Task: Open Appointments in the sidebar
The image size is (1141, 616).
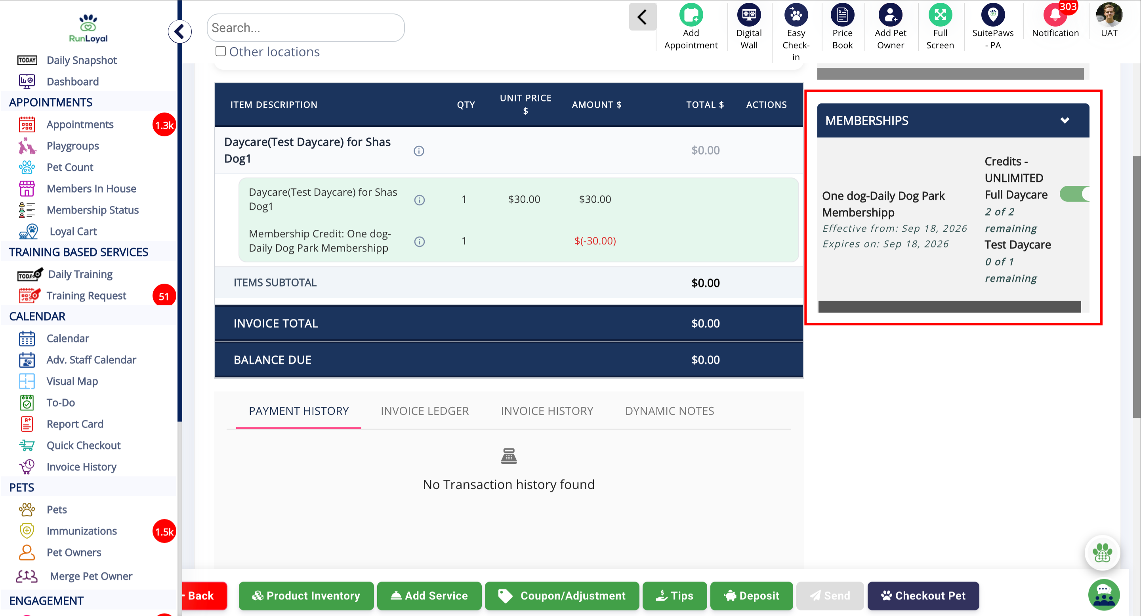Action: point(80,124)
